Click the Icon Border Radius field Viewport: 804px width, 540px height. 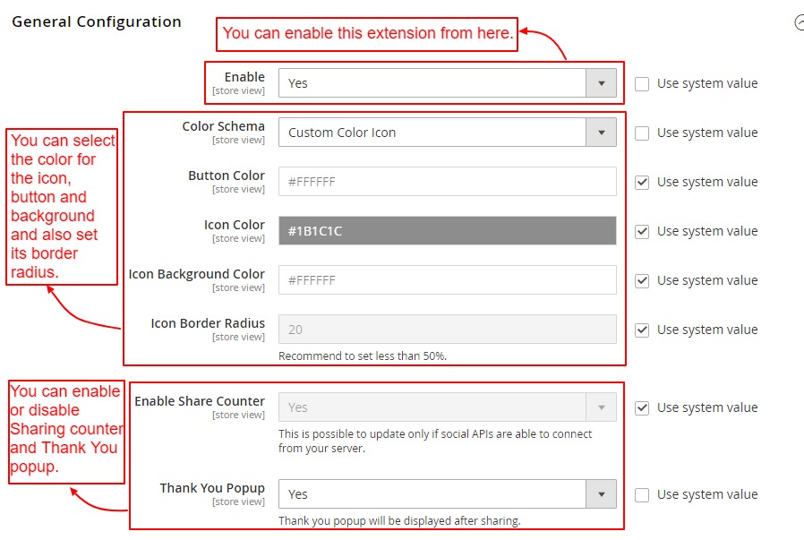447,330
